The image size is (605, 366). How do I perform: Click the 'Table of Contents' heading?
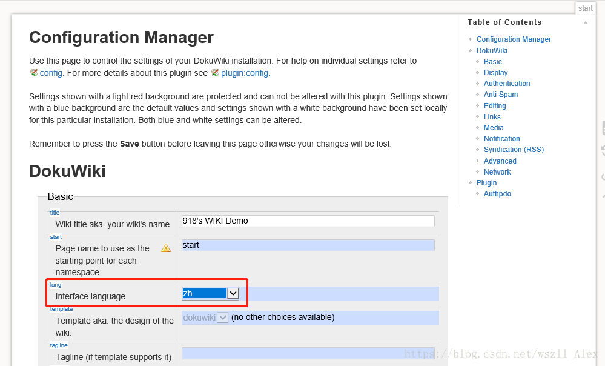click(x=504, y=22)
